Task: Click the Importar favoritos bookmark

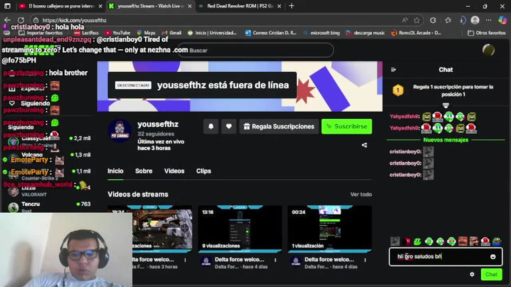Action: 41,33
